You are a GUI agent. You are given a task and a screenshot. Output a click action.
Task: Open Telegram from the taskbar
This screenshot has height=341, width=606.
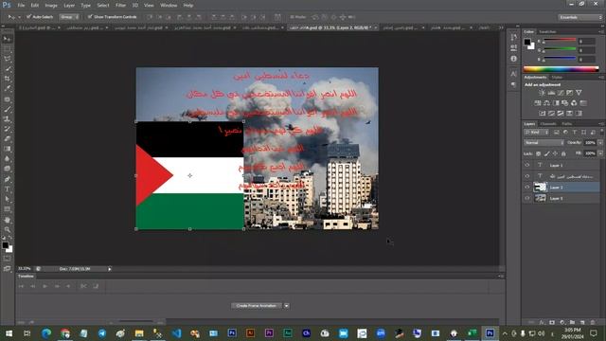(102, 333)
